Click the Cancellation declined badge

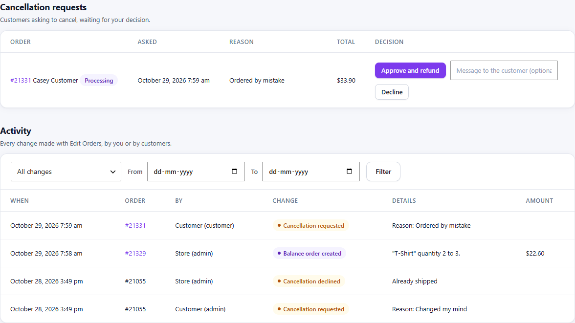[309, 281]
